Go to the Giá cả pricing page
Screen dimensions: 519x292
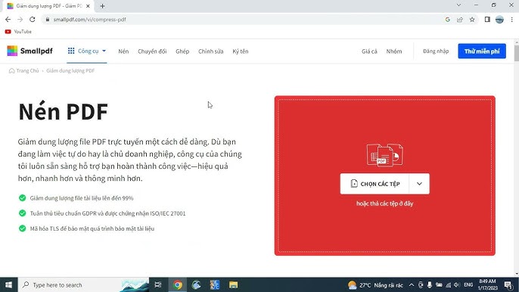click(369, 51)
